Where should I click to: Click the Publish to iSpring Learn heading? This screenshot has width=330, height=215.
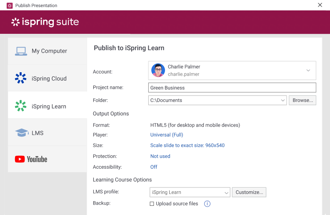[x=129, y=48]
